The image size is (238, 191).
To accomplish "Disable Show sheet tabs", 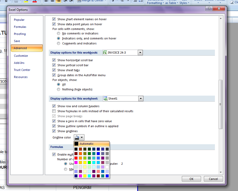I will (54, 70).
